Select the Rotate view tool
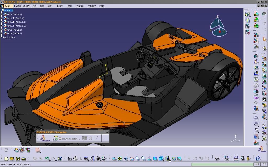Screen dimensions: 268x167 [x=132, y=159]
